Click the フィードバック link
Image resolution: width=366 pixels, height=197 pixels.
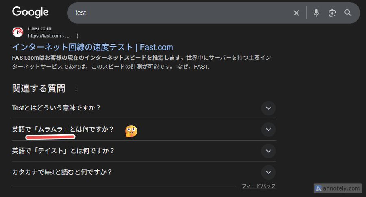[x=259, y=186]
